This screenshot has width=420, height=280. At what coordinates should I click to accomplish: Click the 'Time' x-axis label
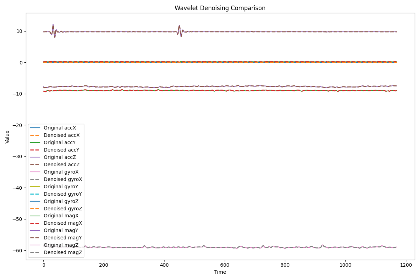coord(220,272)
